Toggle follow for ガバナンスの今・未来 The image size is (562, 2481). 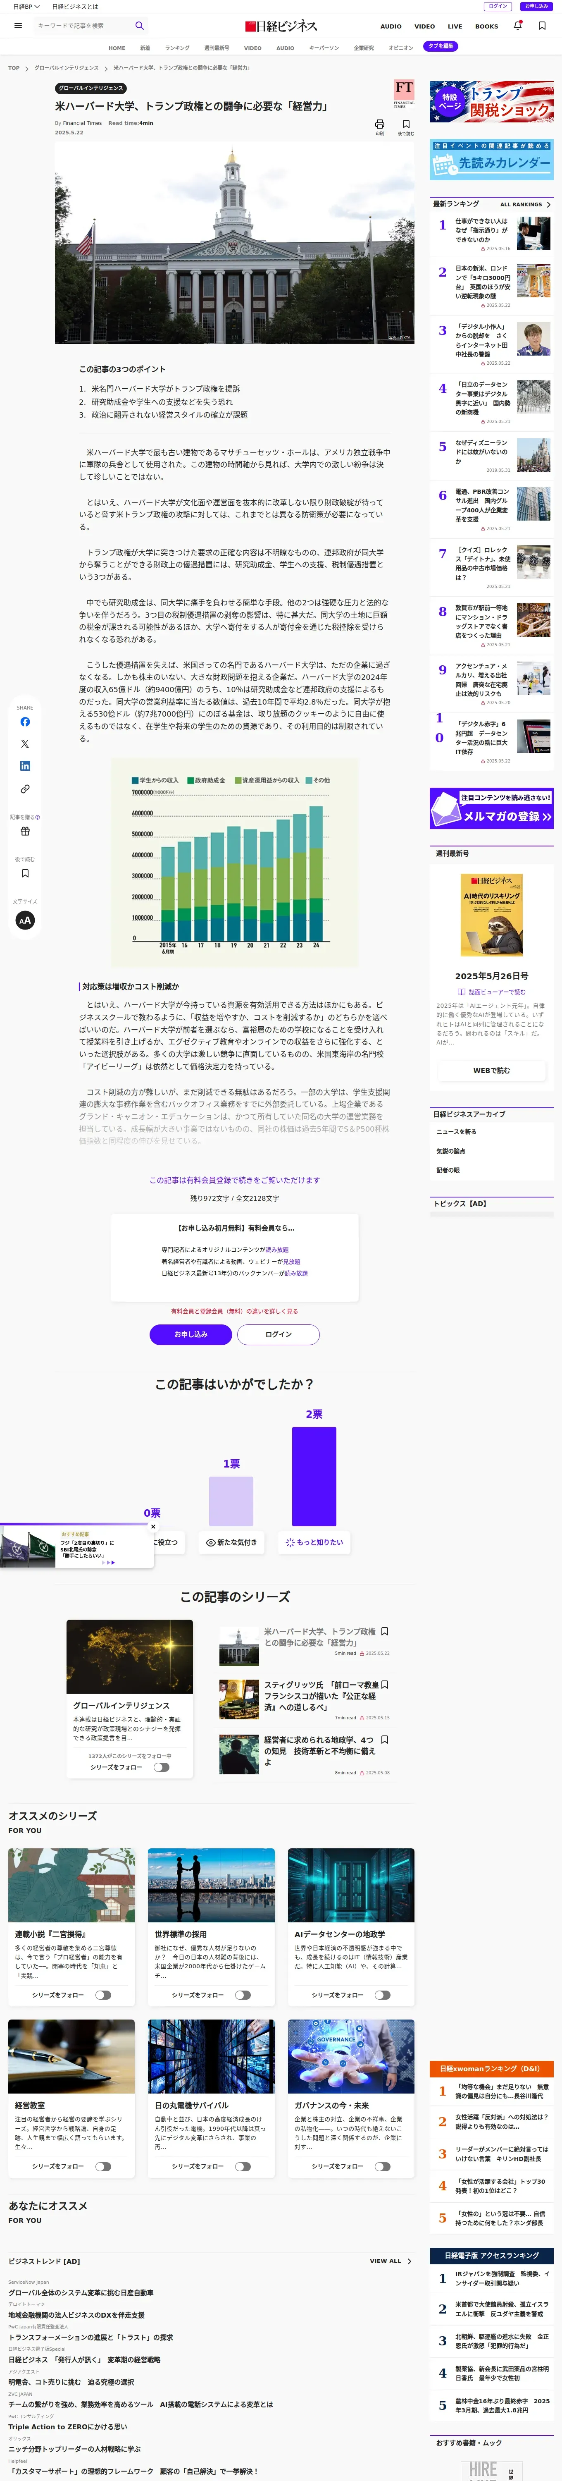(x=382, y=2166)
